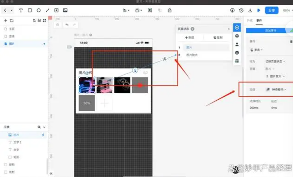293x177 pixels.
Task: Select 登录 page in page list
Action: coord(12,36)
